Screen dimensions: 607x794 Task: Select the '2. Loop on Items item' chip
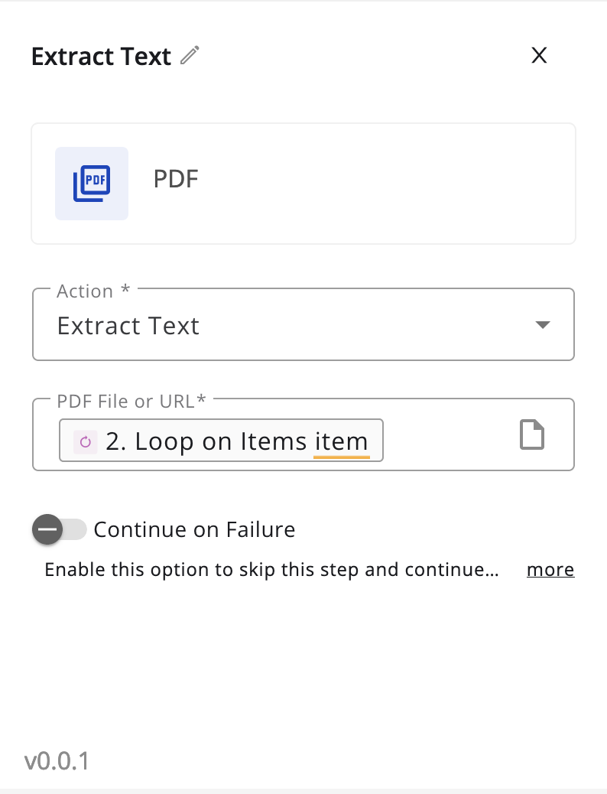[221, 441]
